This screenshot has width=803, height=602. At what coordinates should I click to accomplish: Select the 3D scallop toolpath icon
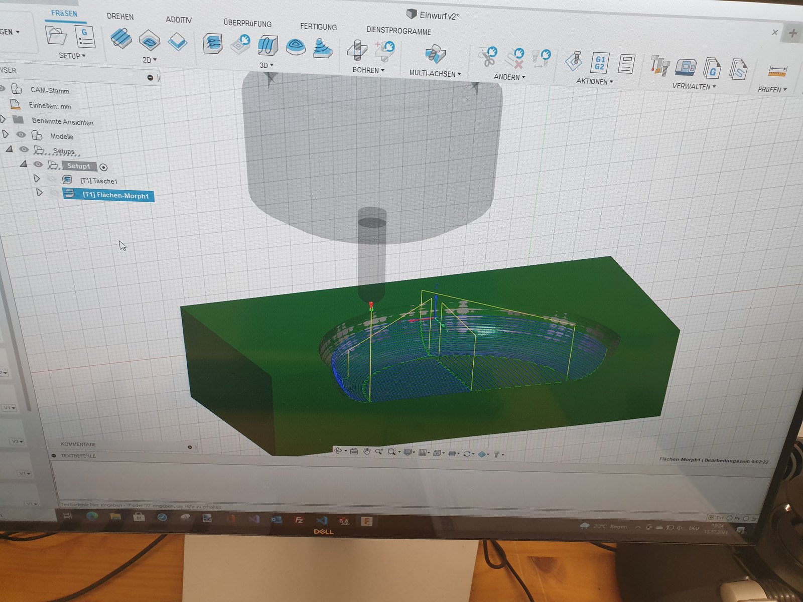(296, 47)
